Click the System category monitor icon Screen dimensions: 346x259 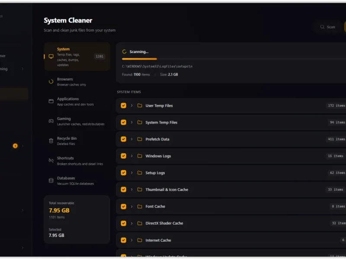tap(51, 57)
